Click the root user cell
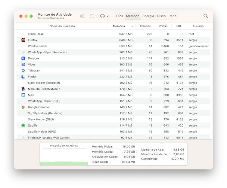Screen dimensions: 227x188 (x=191, y=34)
